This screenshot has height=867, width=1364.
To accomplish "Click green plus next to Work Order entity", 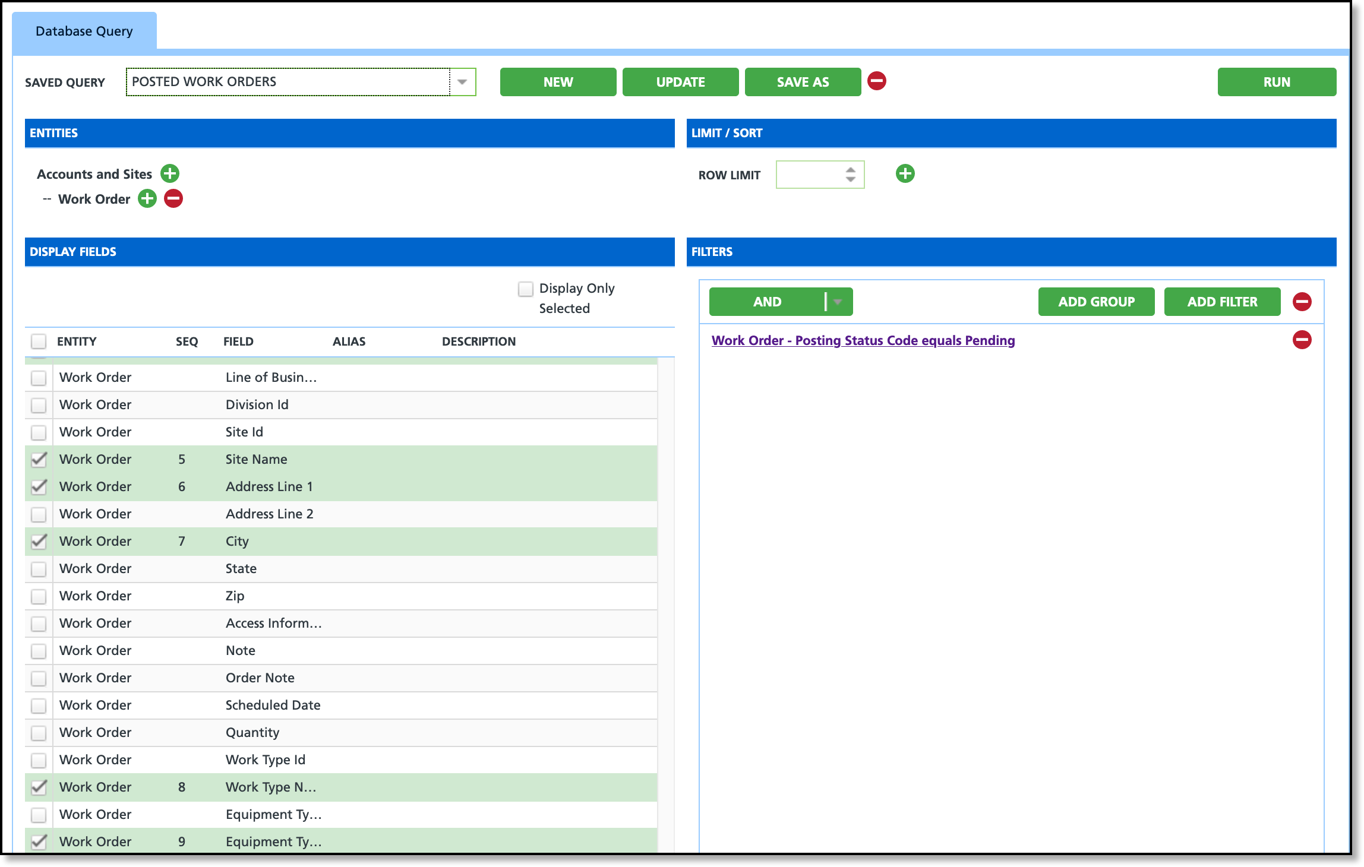I will (x=147, y=198).
